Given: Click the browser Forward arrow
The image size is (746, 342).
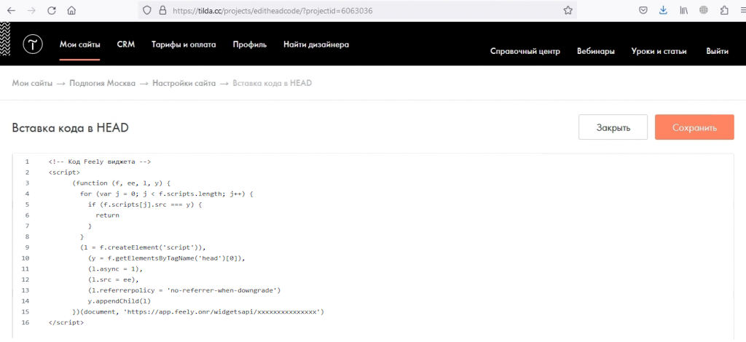Looking at the screenshot, I should pyautogui.click(x=32, y=10).
